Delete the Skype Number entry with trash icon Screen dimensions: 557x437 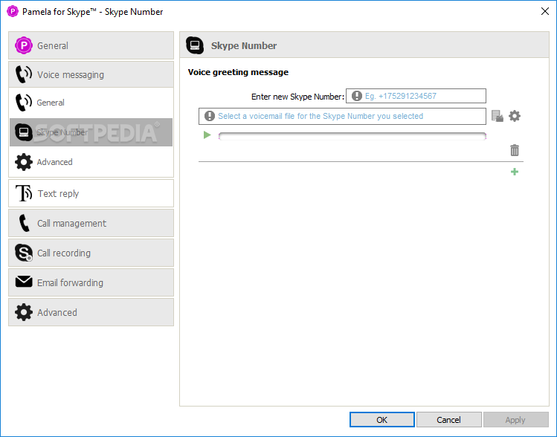tap(515, 150)
